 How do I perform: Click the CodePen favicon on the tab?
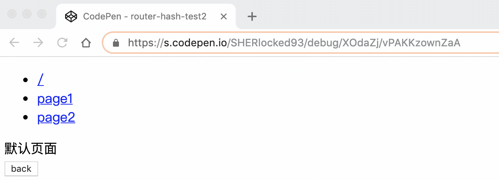pos(71,16)
